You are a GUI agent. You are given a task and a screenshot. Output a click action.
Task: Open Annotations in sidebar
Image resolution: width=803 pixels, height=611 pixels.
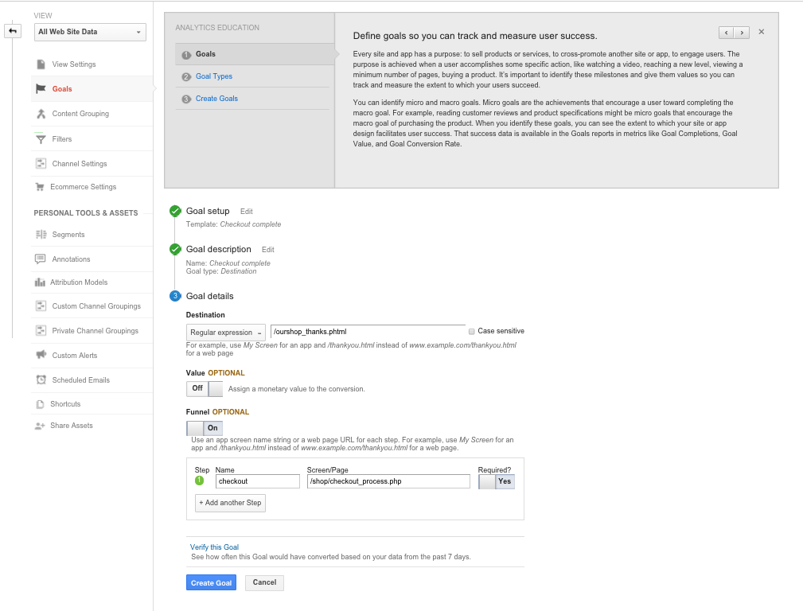pyautogui.click(x=71, y=259)
